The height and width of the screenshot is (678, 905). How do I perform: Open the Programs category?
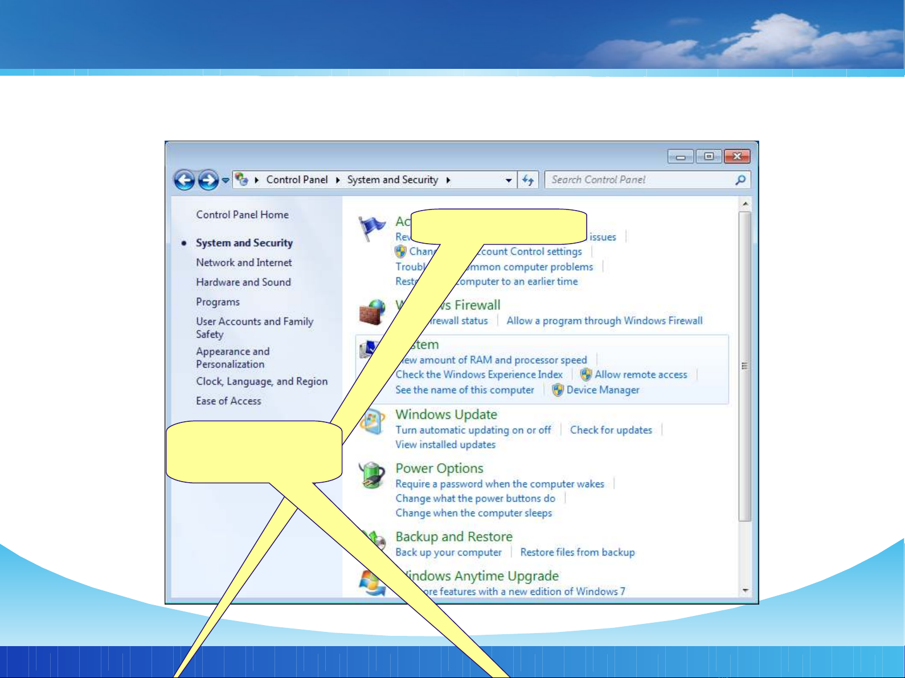click(x=218, y=302)
